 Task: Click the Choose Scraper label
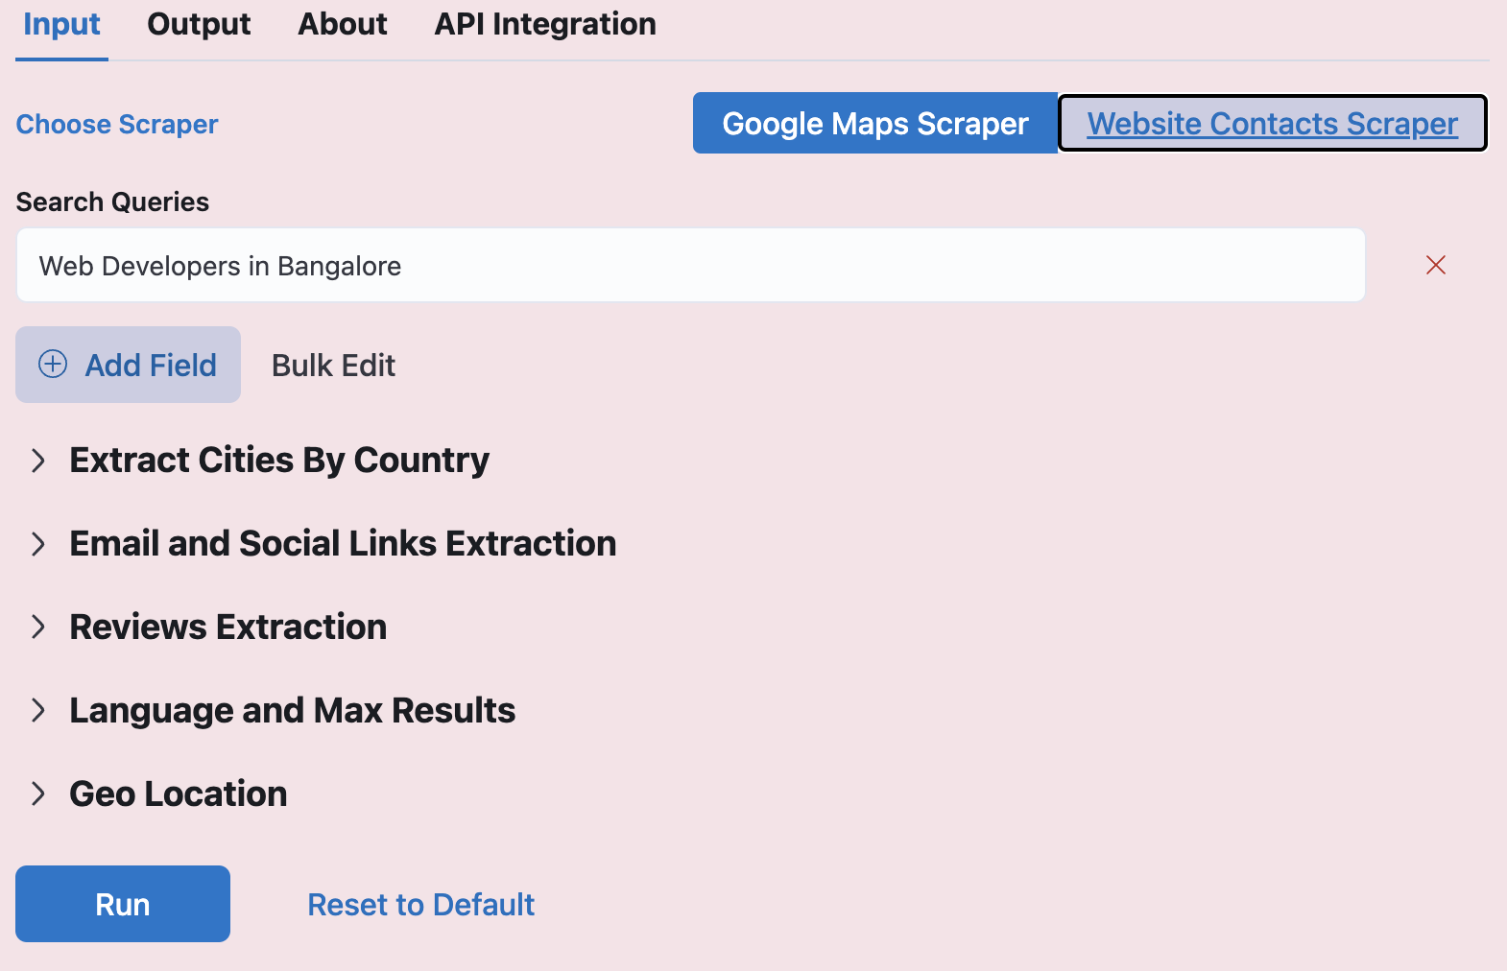(x=117, y=125)
